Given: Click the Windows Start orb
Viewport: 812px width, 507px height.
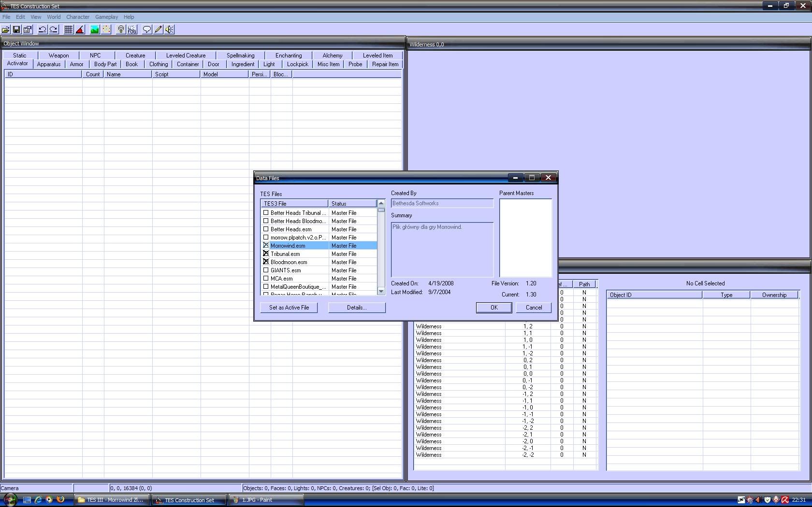Looking at the screenshot, I should [x=10, y=500].
